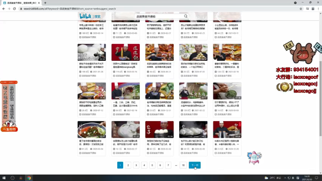This screenshot has width=322, height=181.
Task: Open the steamed buns video dated 2021-01-26
Action: coord(92,52)
